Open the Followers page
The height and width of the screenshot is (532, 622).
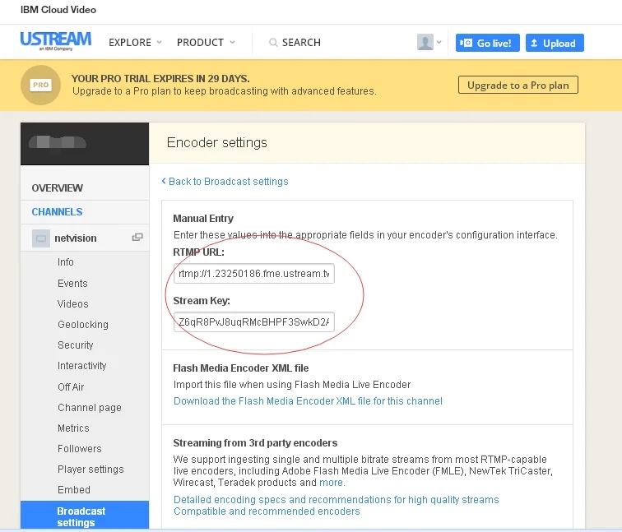point(80,449)
